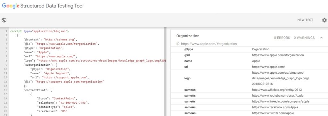
Task: Click the "name": "Apple Support" code line
Action: pyautogui.click(x=50, y=73)
